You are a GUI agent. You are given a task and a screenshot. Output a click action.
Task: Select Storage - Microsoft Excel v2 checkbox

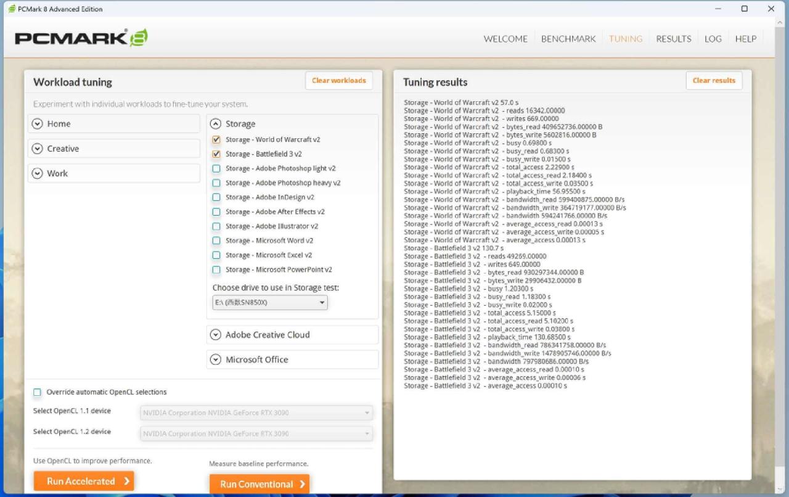(216, 255)
